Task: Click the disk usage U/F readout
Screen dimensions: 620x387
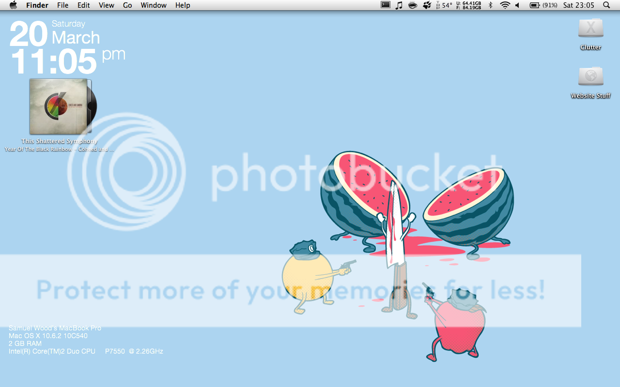Action: pos(469,5)
